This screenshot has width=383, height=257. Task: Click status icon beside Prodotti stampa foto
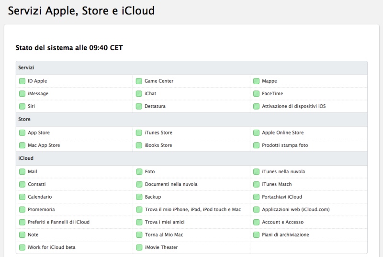(256, 145)
